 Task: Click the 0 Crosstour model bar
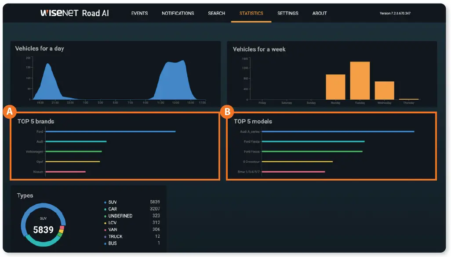coord(297,162)
